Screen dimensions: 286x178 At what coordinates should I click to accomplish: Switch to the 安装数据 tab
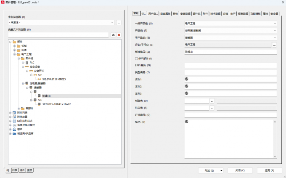pos(185,14)
